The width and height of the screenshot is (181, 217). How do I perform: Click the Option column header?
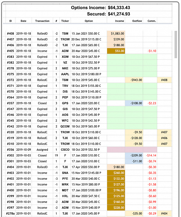click(x=89, y=21)
